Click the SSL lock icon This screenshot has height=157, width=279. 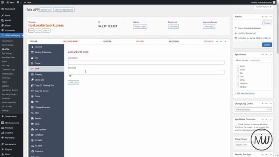coord(32,58)
